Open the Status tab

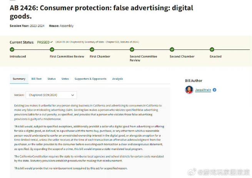(x=52, y=79)
